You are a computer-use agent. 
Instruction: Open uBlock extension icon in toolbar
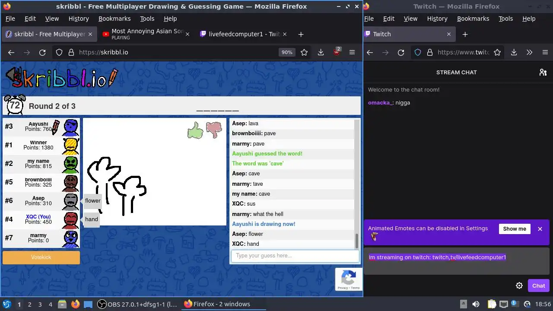point(337,52)
